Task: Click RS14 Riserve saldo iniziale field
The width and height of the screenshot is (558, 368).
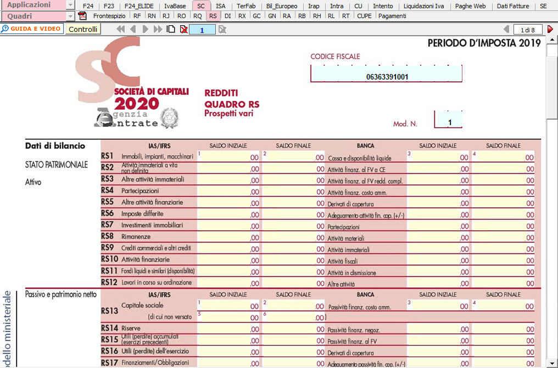Action: 228,329
